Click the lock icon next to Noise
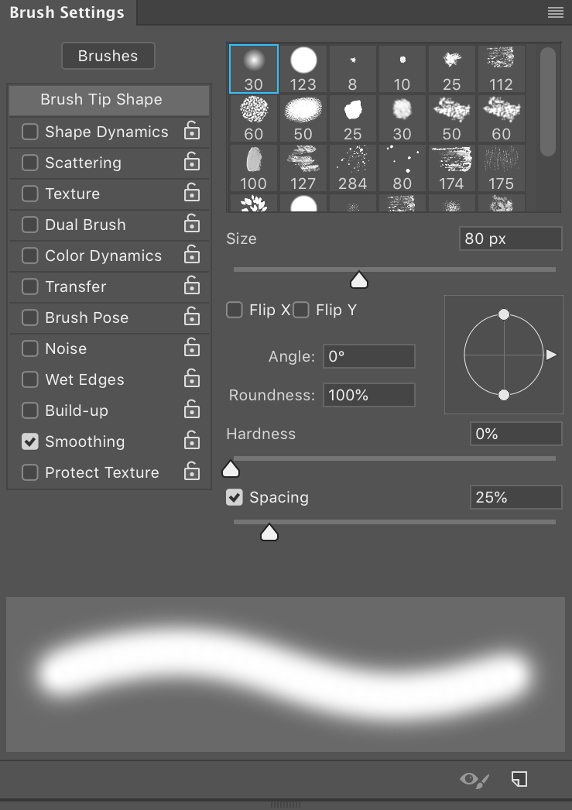572x810 pixels. click(x=191, y=348)
